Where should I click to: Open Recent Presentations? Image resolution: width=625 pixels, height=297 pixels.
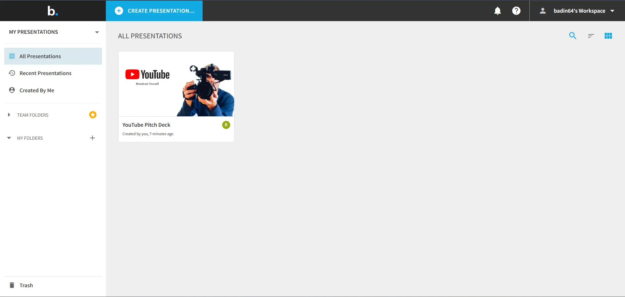[53, 73]
